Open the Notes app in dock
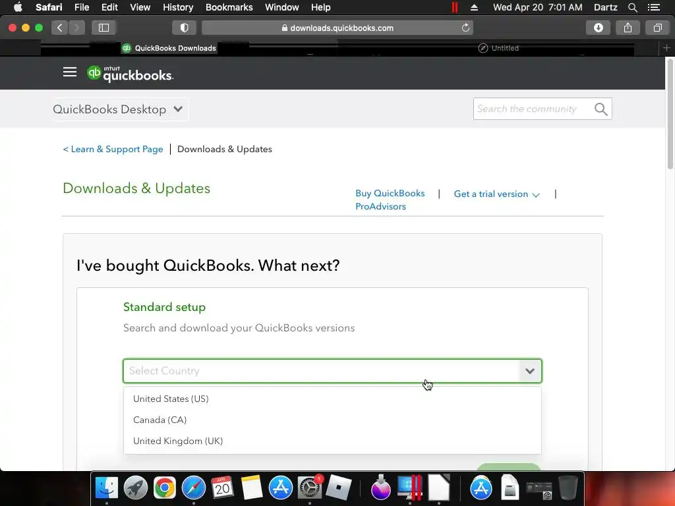Viewport: 675px width, 506px height. (x=252, y=488)
